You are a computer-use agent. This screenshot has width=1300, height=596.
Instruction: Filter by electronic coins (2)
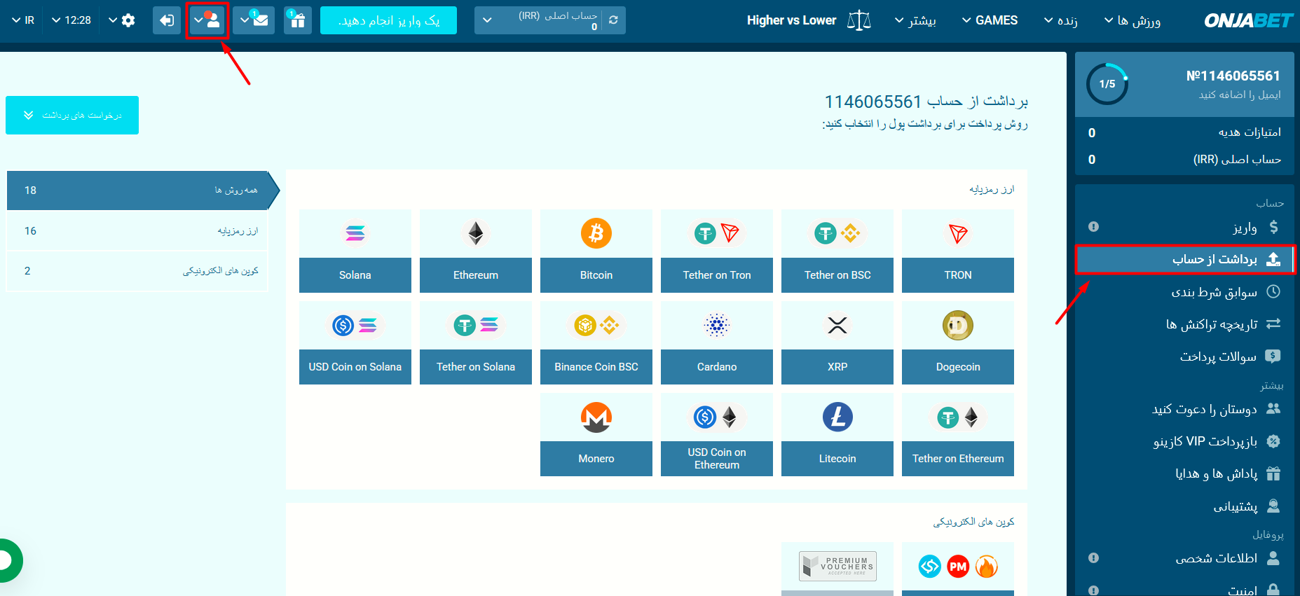[x=137, y=271]
